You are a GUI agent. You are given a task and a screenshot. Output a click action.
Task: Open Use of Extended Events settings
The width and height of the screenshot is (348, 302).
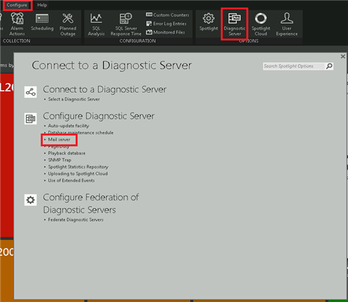71,181
